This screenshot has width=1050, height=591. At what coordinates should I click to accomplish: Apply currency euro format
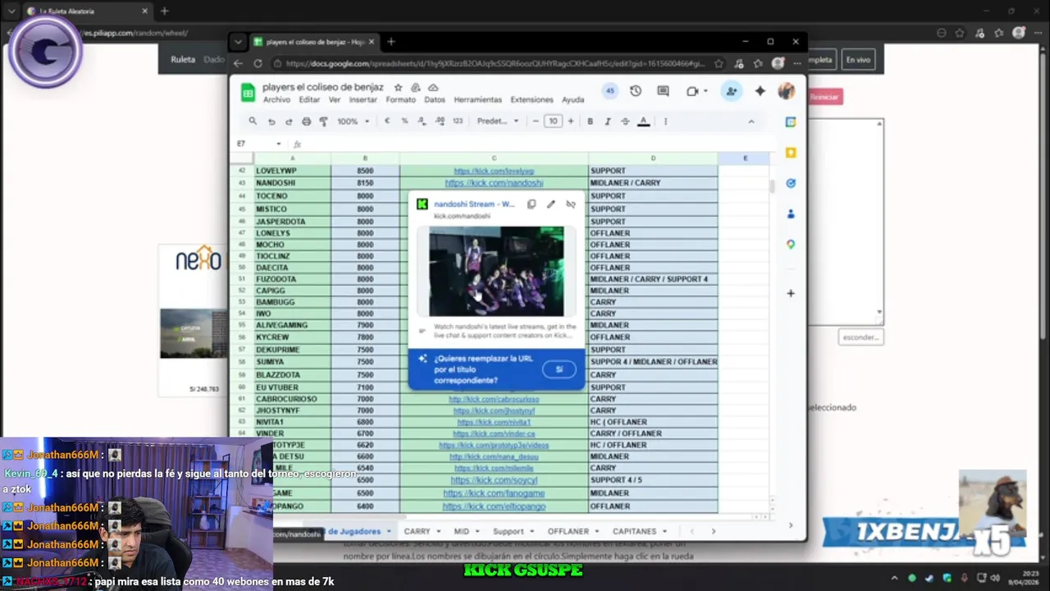point(387,121)
